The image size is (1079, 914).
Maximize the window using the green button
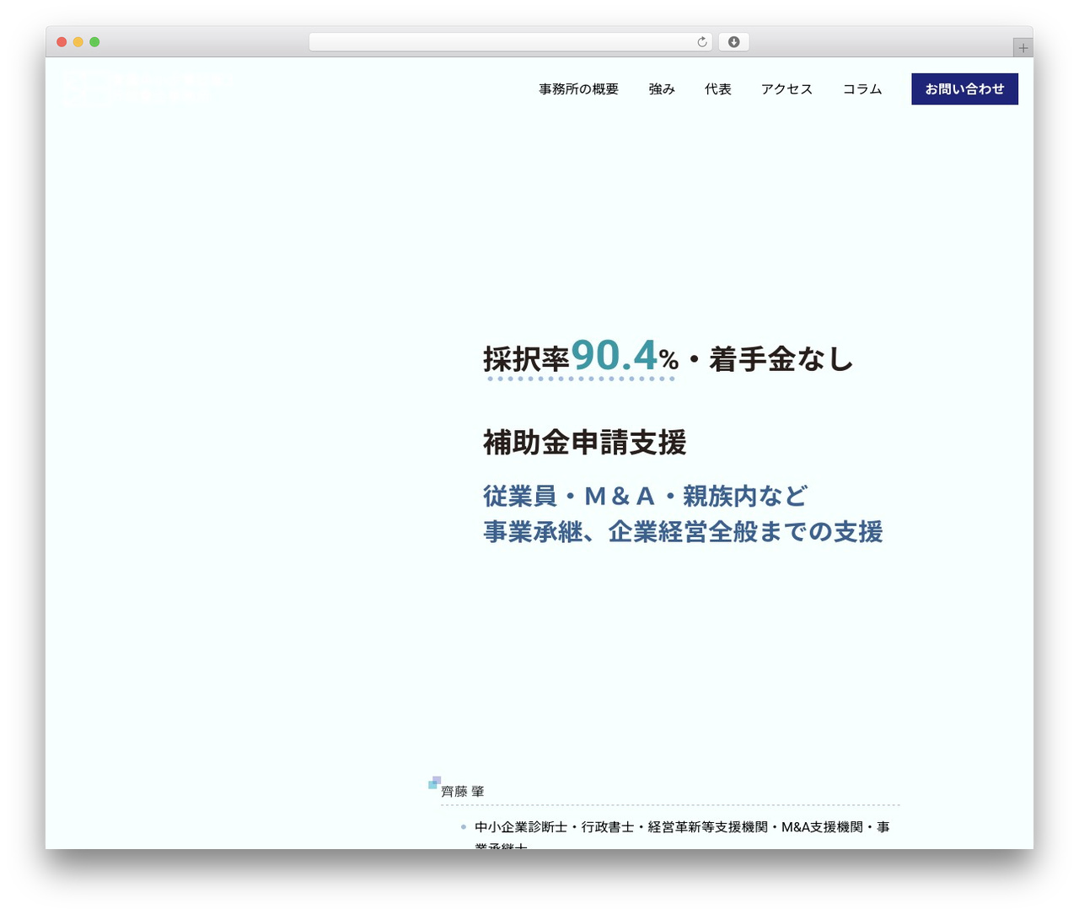pyautogui.click(x=94, y=42)
